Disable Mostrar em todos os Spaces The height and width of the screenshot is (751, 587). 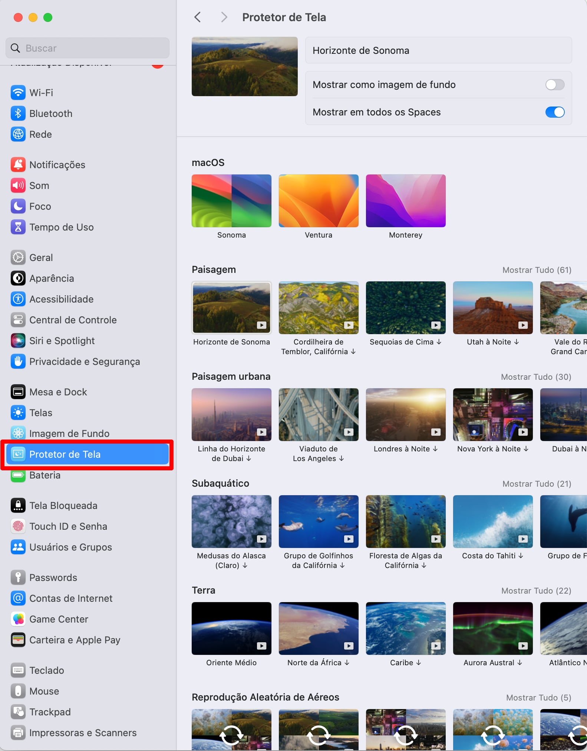tap(554, 112)
